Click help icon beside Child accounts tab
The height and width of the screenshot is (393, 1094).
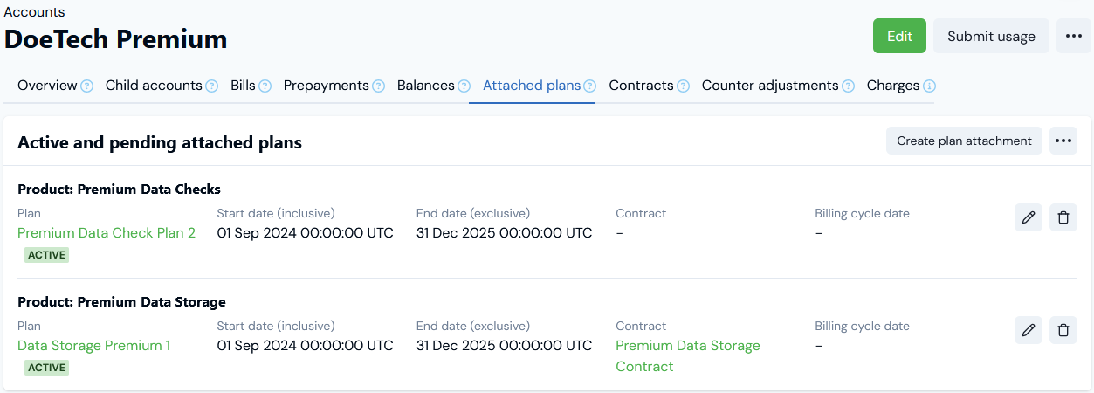[x=211, y=86]
